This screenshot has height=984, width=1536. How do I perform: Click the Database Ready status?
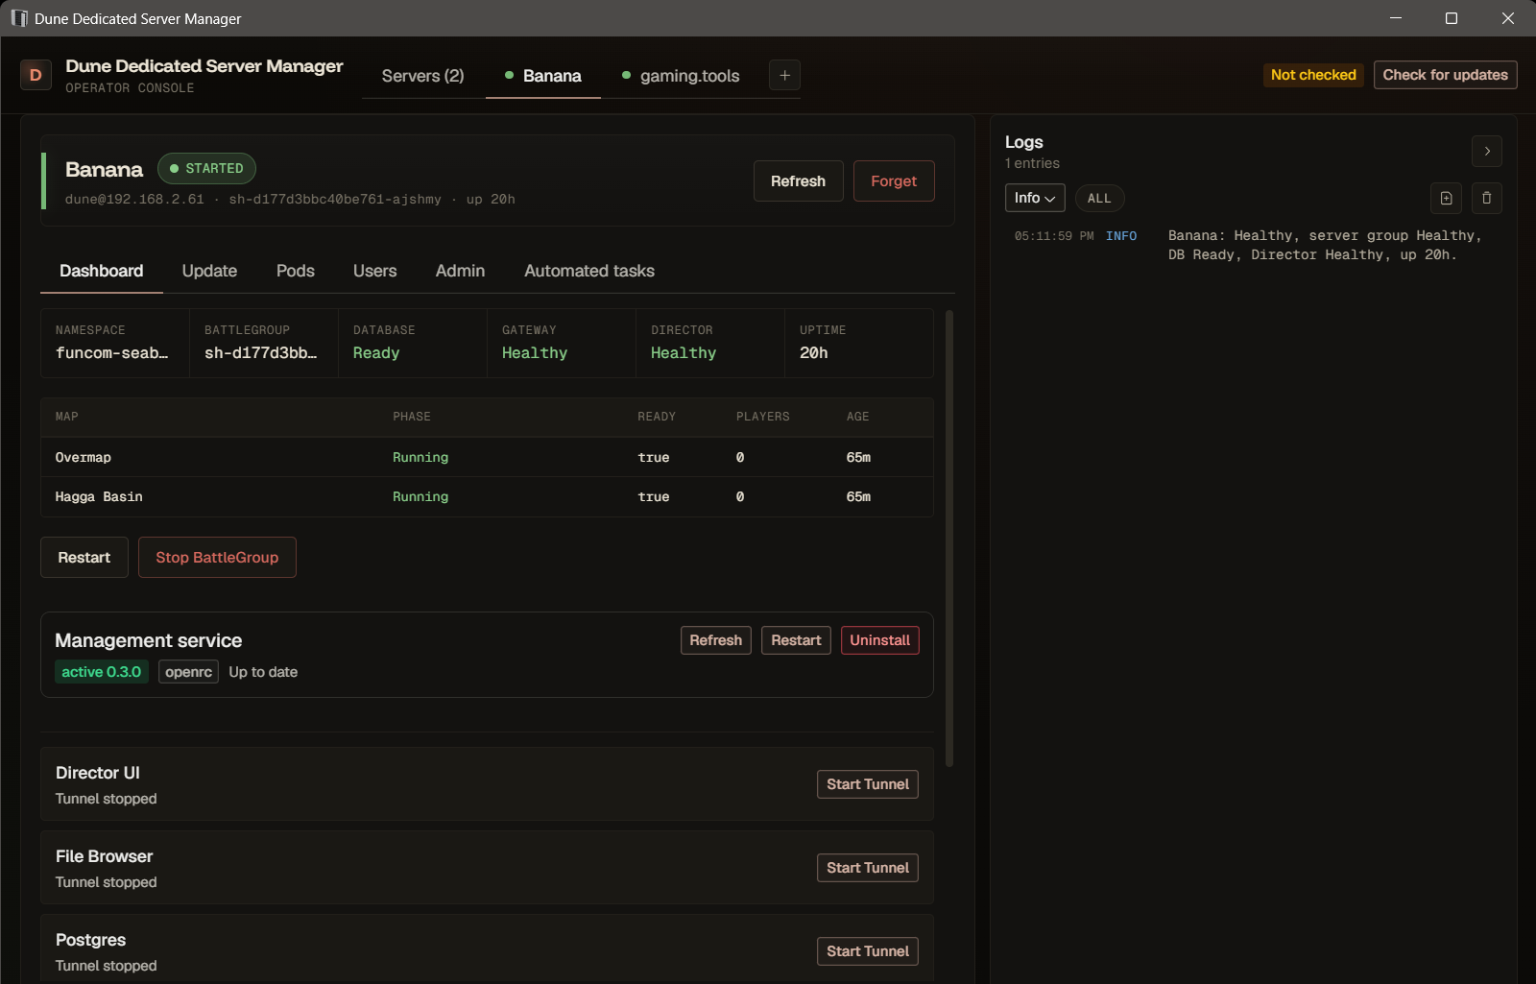[x=376, y=352]
